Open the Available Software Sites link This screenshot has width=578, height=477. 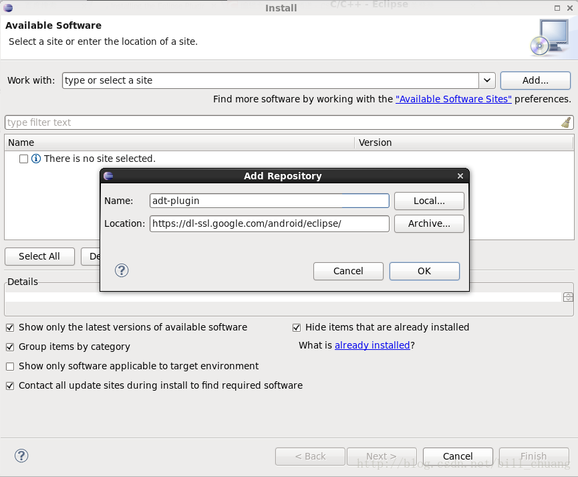(454, 99)
